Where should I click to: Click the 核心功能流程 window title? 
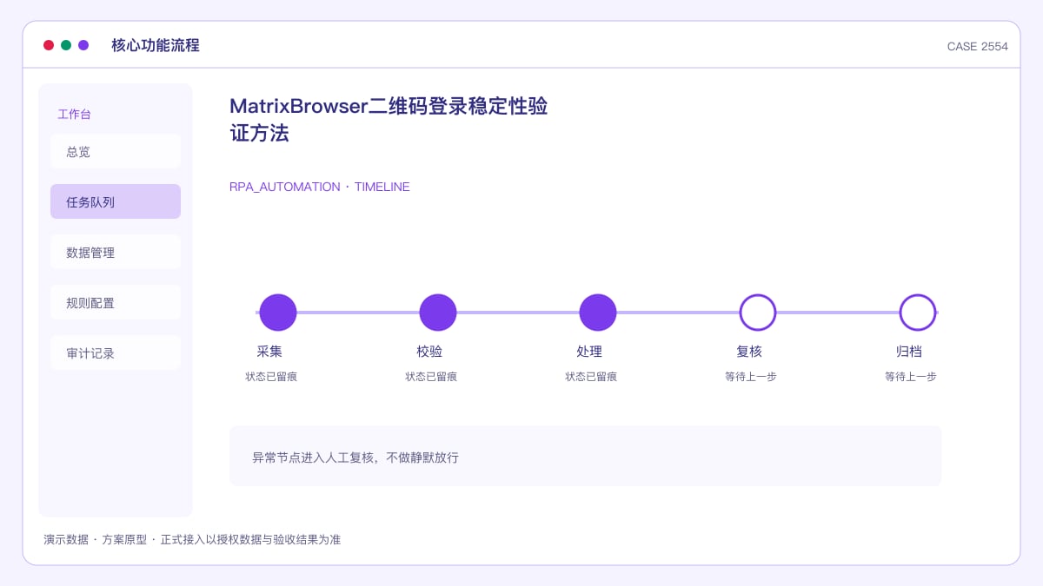(x=156, y=45)
